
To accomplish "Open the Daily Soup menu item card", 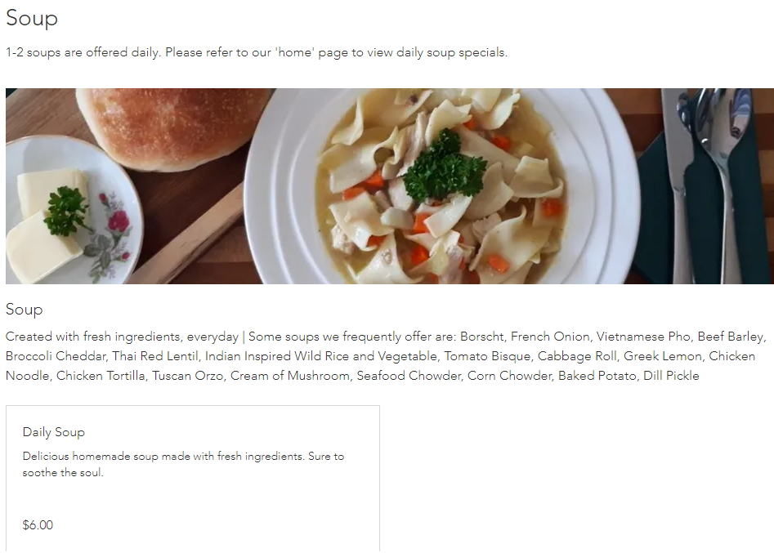I will pyautogui.click(x=193, y=479).
